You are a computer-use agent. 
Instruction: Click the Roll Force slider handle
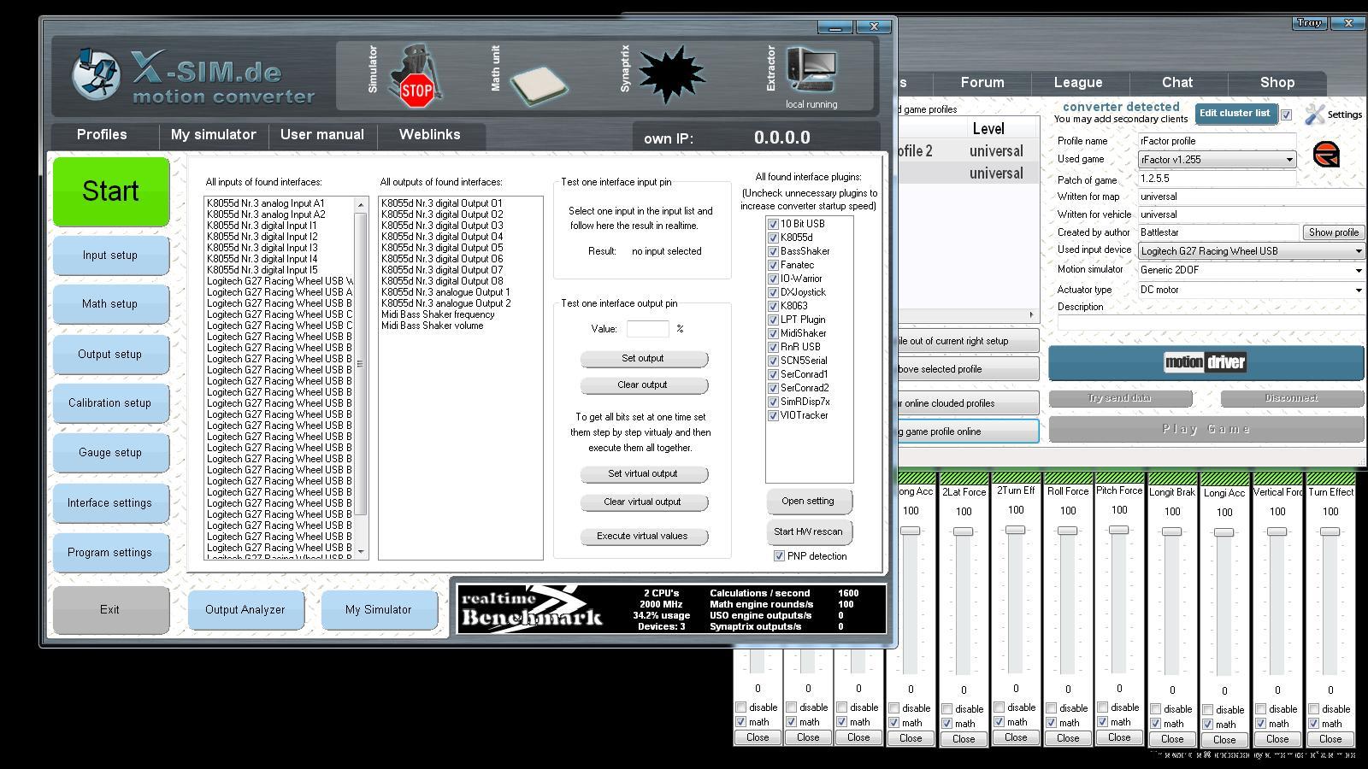pos(1068,531)
